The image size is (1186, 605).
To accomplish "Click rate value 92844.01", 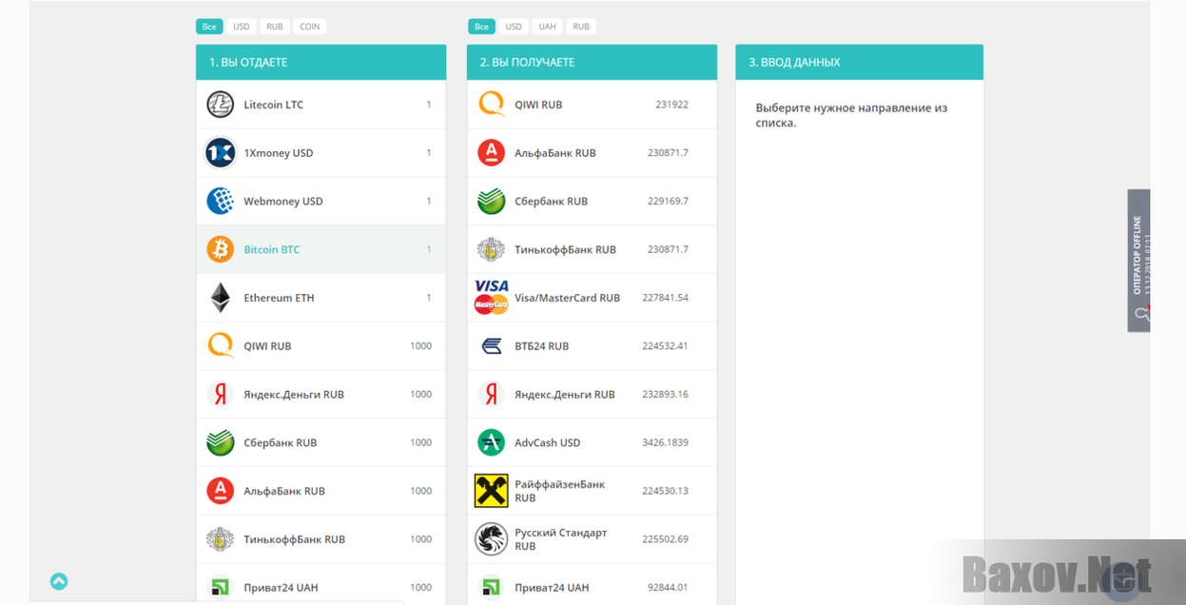I will (x=668, y=587).
